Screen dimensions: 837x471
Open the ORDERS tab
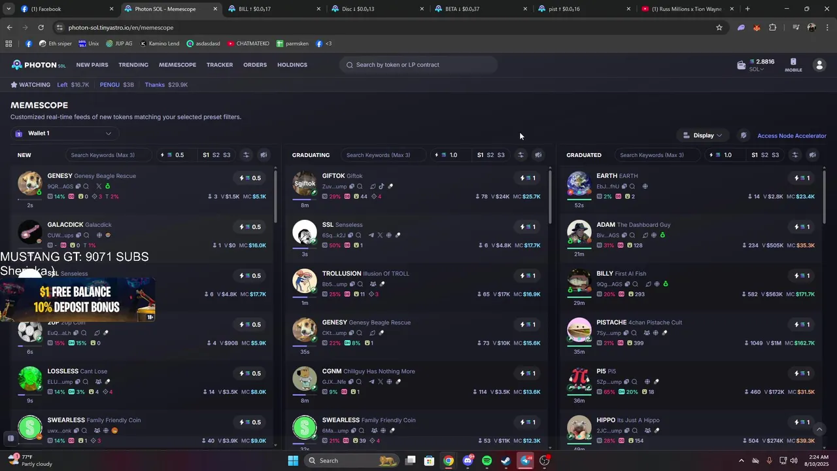pyautogui.click(x=255, y=65)
